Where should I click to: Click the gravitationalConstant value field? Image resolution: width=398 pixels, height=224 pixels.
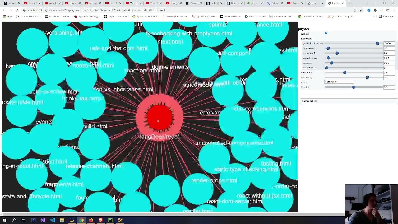tap(389, 43)
